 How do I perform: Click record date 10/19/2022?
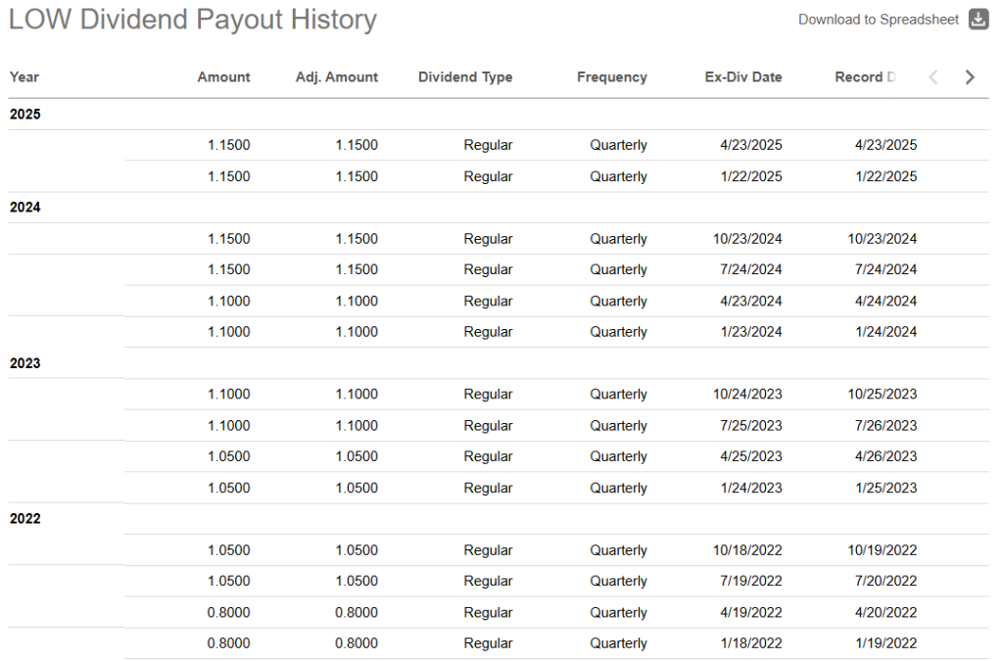[883, 550]
